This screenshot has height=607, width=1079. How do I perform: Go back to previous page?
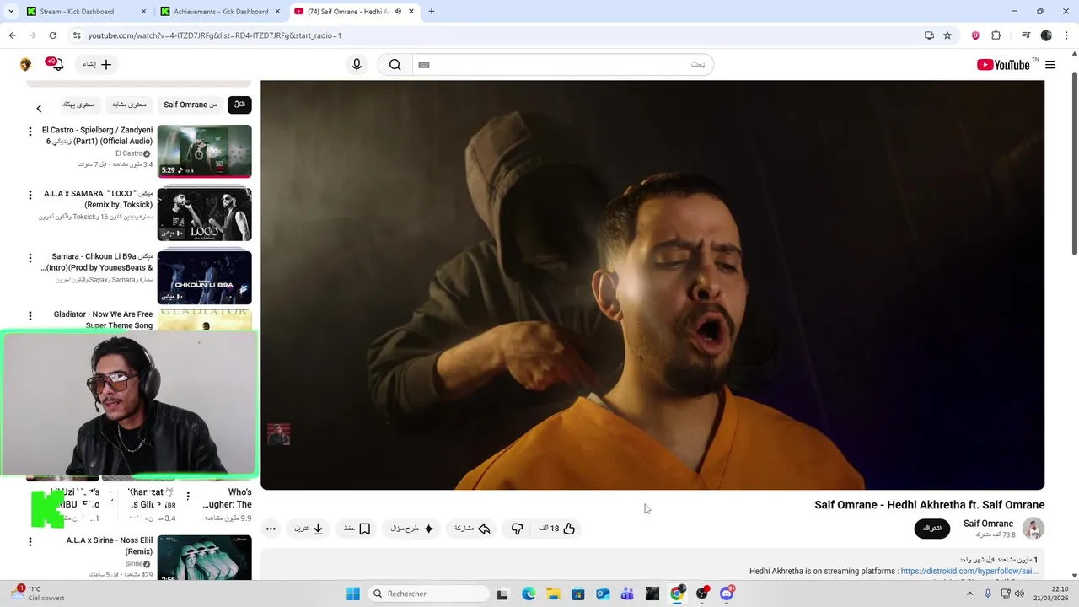pyautogui.click(x=12, y=35)
